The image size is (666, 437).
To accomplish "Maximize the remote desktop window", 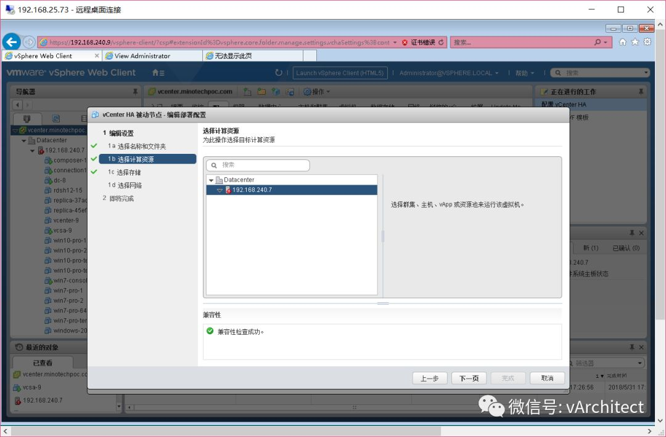I will coord(621,9).
